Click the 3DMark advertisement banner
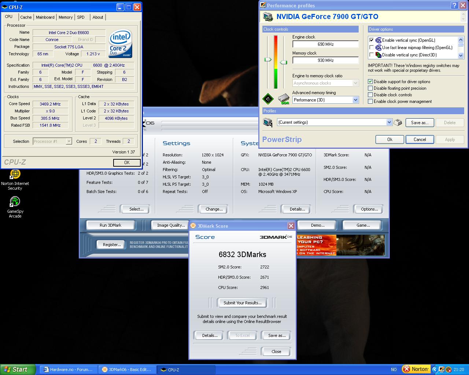The image size is (469, 375). 341,245
